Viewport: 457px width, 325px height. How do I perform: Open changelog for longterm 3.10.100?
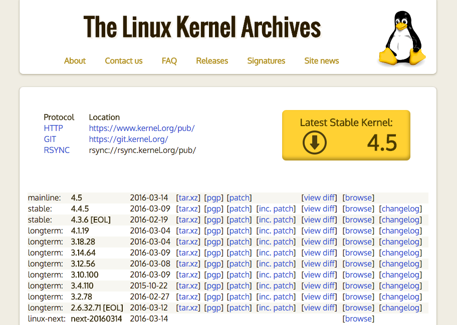(400, 274)
